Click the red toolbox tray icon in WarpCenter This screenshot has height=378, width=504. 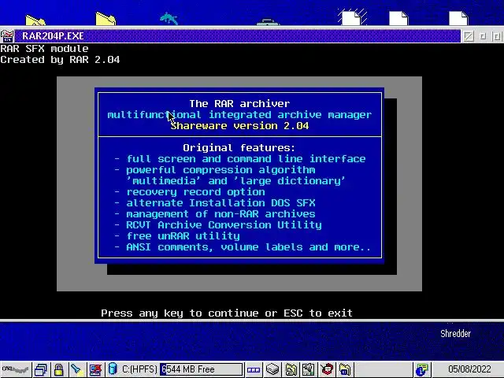point(327,369)
